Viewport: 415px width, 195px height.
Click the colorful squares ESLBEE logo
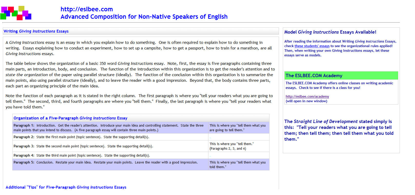(x=16, y=13)
